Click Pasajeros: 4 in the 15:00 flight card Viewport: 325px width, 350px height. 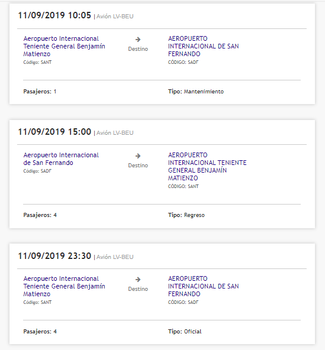[40, 215]
